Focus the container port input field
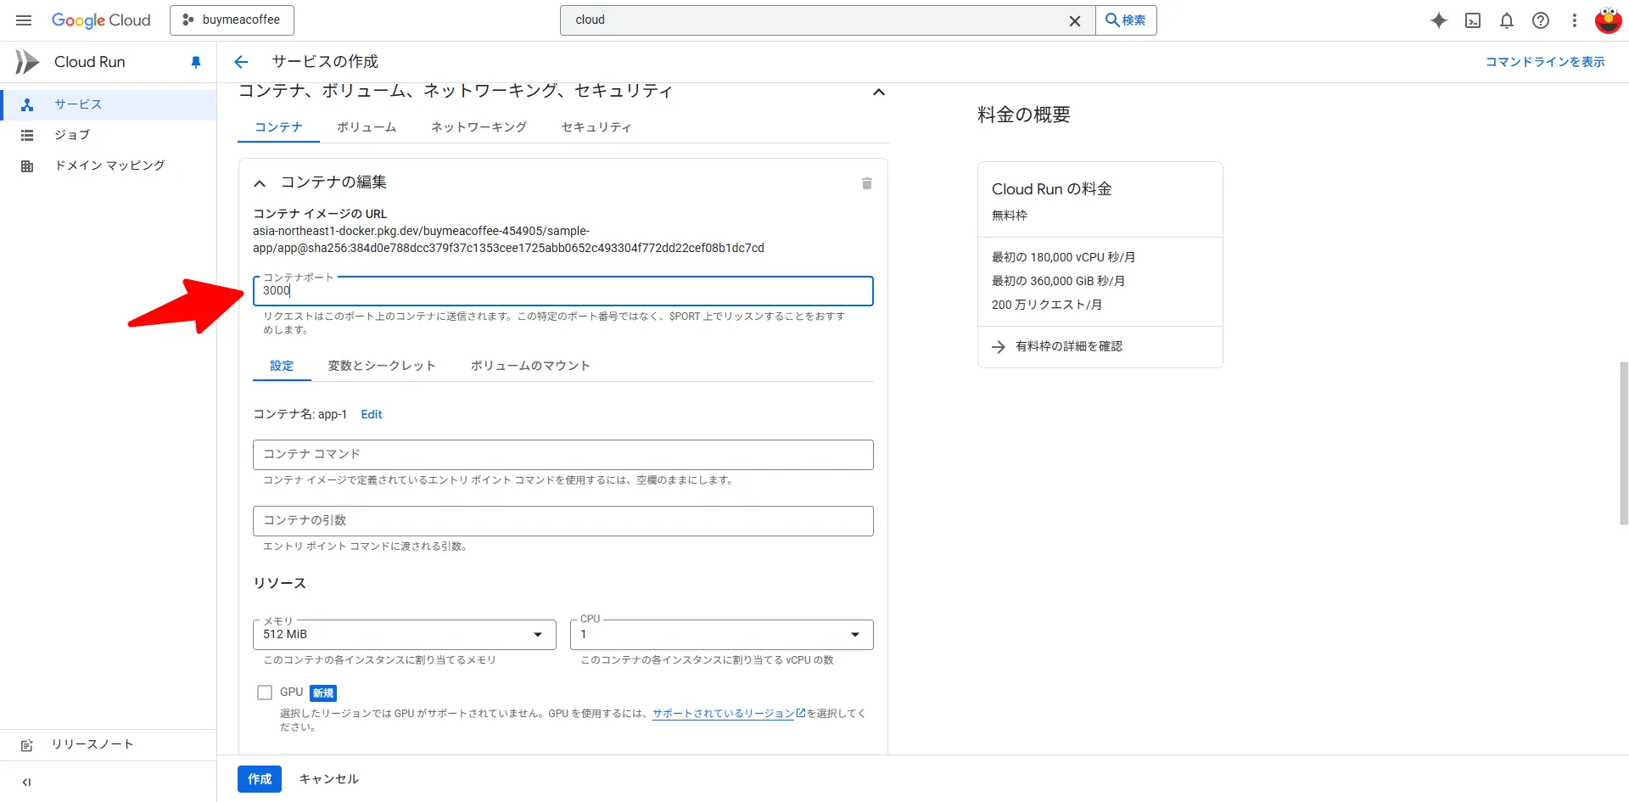 click(563, 291)
